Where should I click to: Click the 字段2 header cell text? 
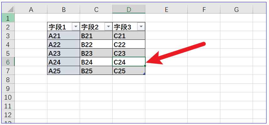point(90,27)
